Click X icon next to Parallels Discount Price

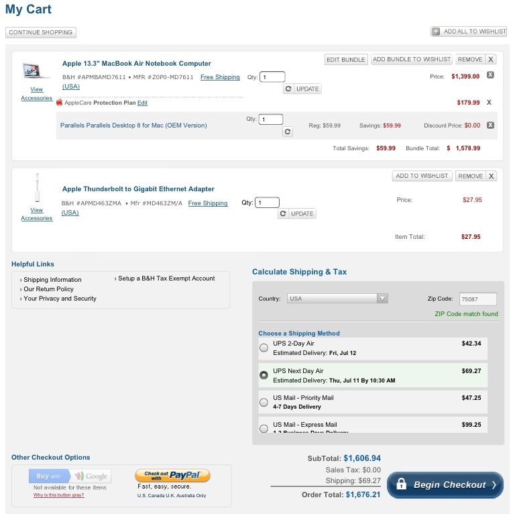490,125
